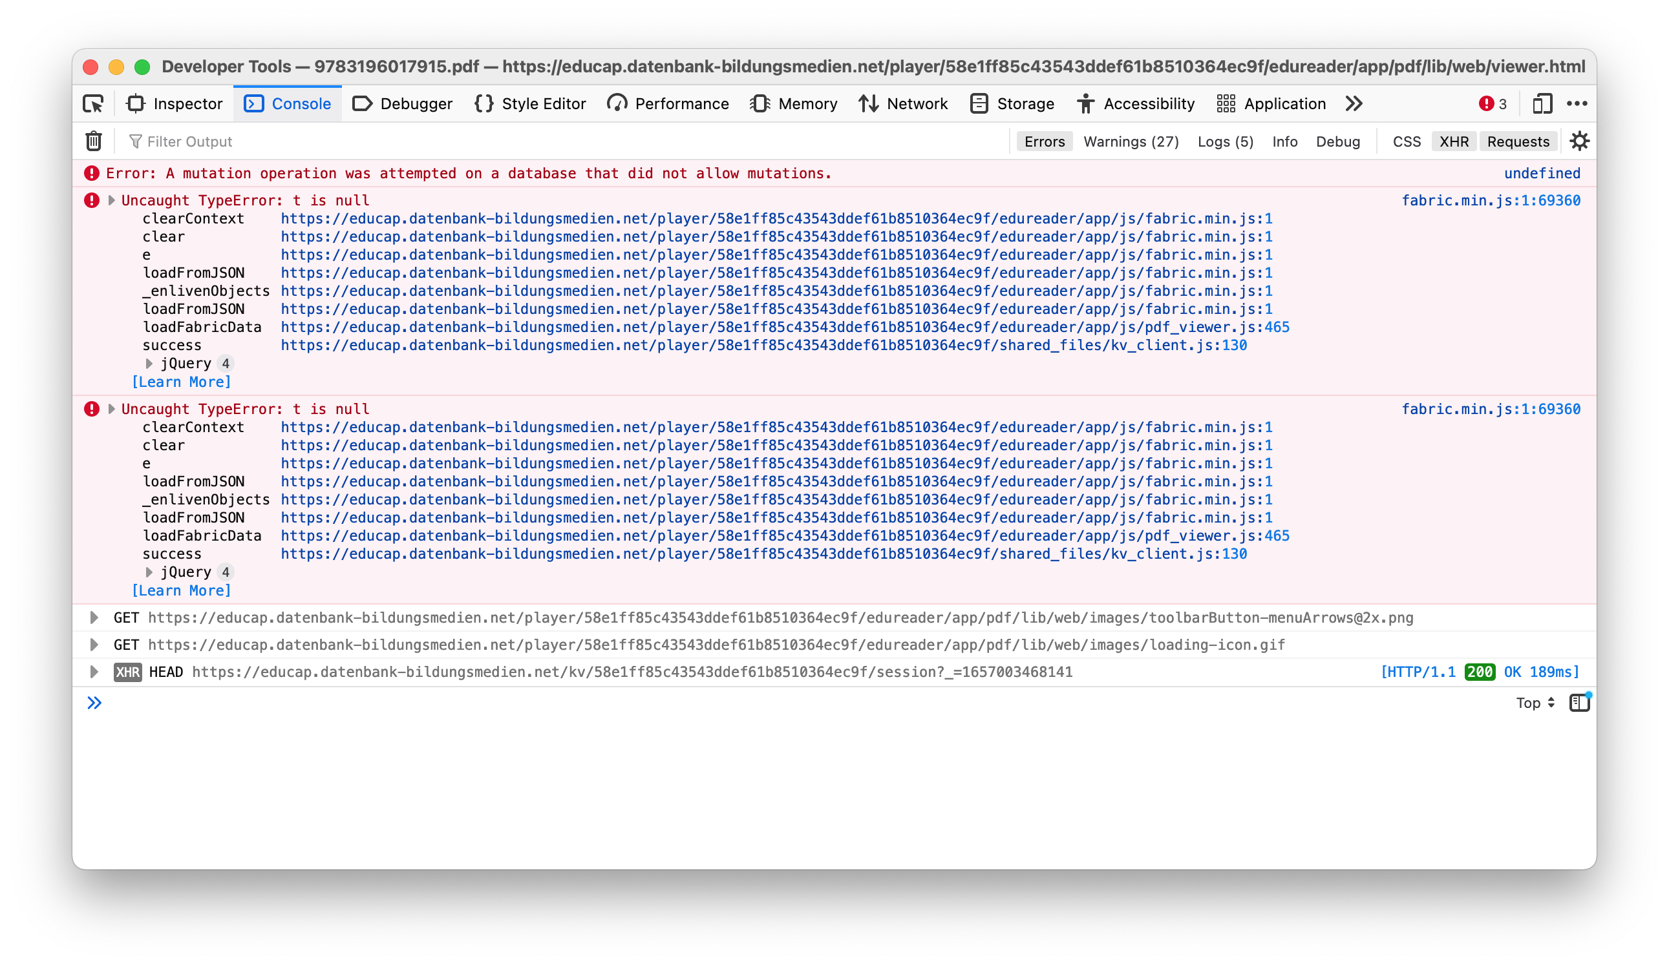This screenshot has height=965, width=1669.
Task: Open pdf_viewer.js:465 link in first stack
Action: tap(785, 327)
